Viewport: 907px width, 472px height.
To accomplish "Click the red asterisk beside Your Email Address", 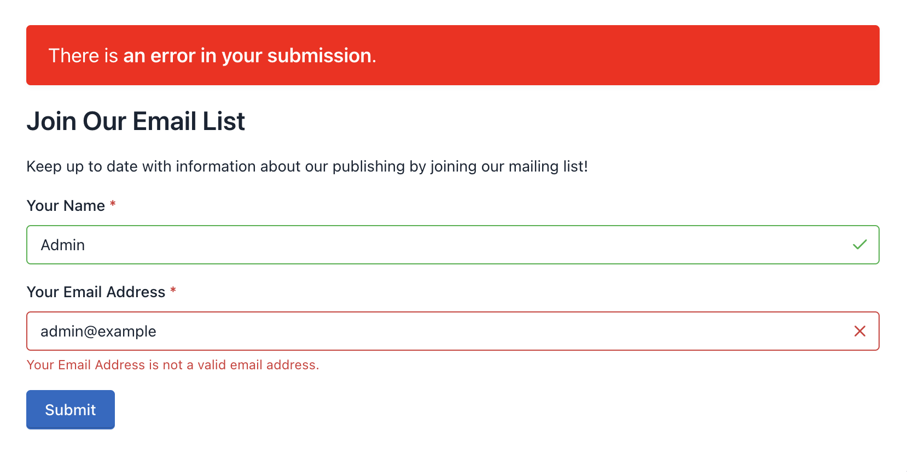I will point(173,291).
